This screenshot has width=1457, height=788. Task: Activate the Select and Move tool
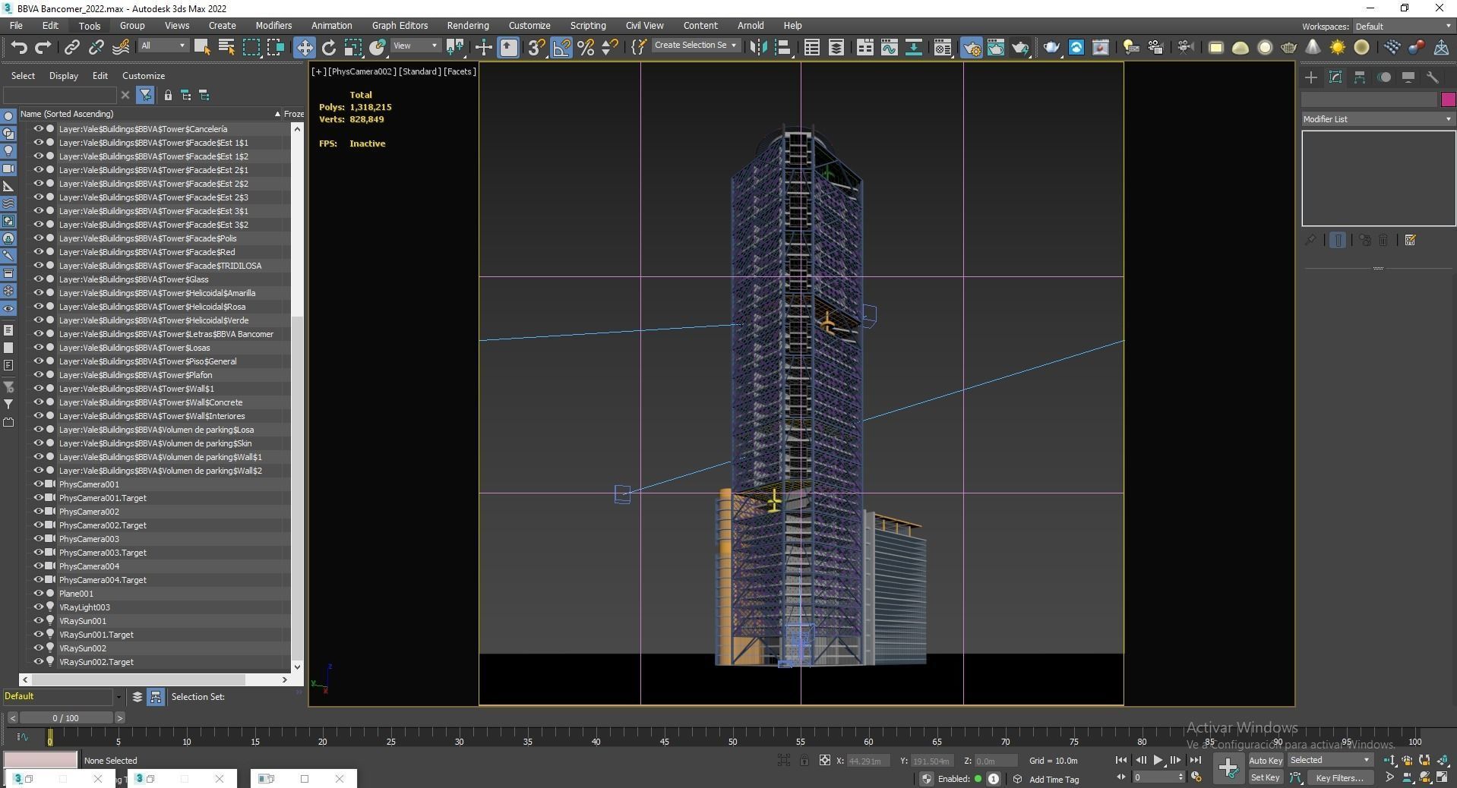tap(304, 47)
